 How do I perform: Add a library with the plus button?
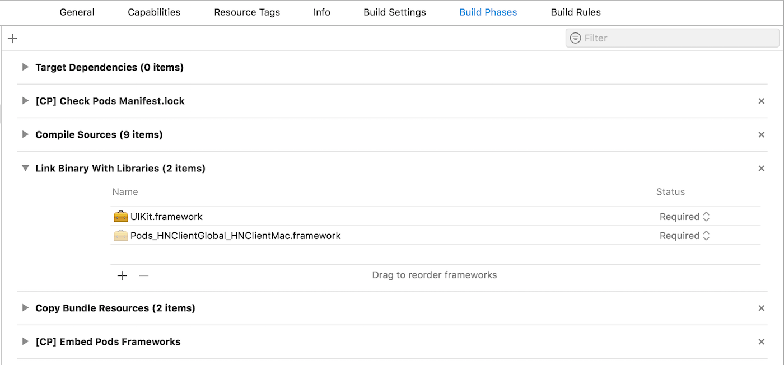tap(122, 275)
